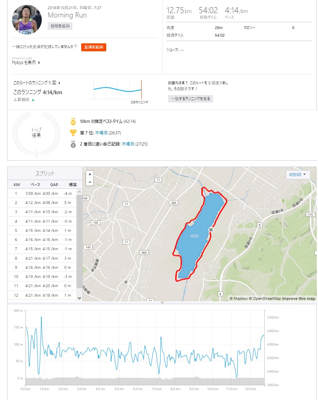
Task: Click the 説明を追加 button
Action: point(60,26)
